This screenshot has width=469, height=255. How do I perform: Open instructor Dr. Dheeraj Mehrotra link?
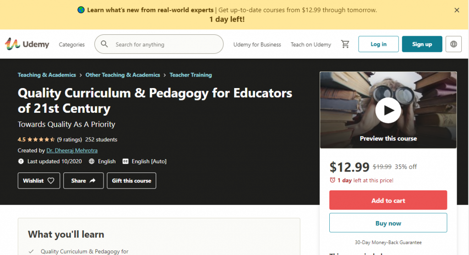pos(72,150)
